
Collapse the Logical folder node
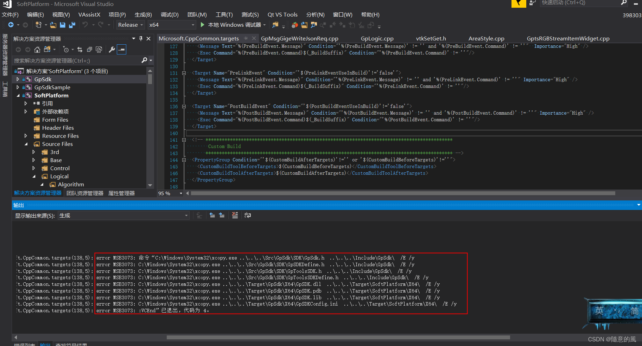pos(34,177)
